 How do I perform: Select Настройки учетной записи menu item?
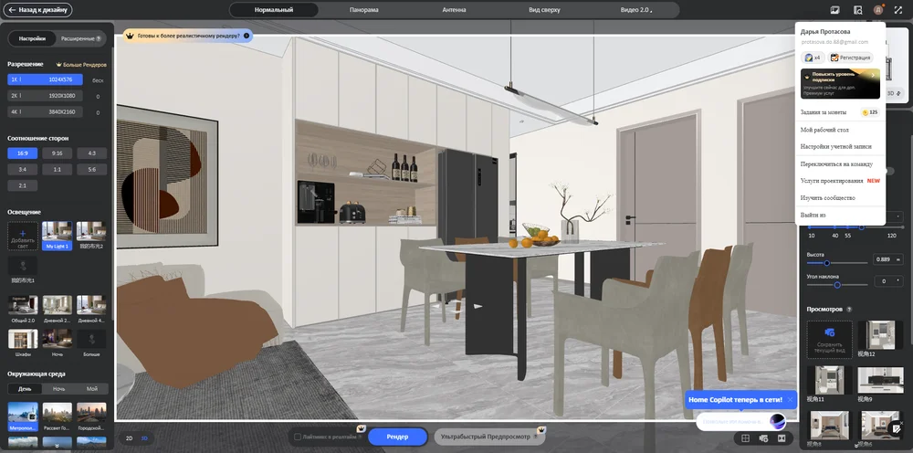(835, 146)
